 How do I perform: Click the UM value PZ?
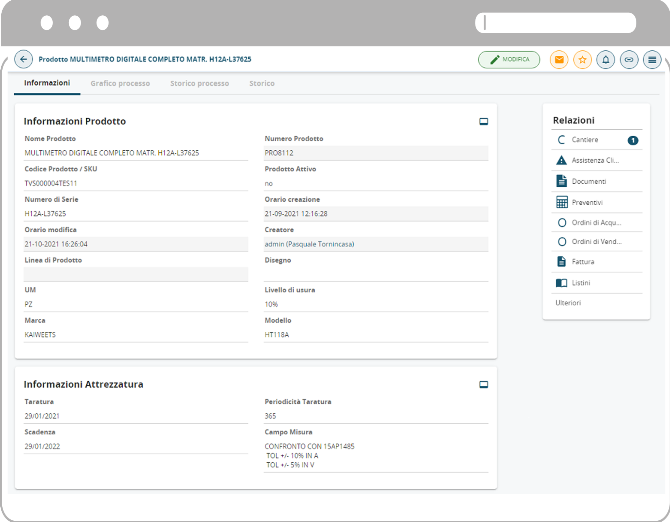click(x=28, y=304)
